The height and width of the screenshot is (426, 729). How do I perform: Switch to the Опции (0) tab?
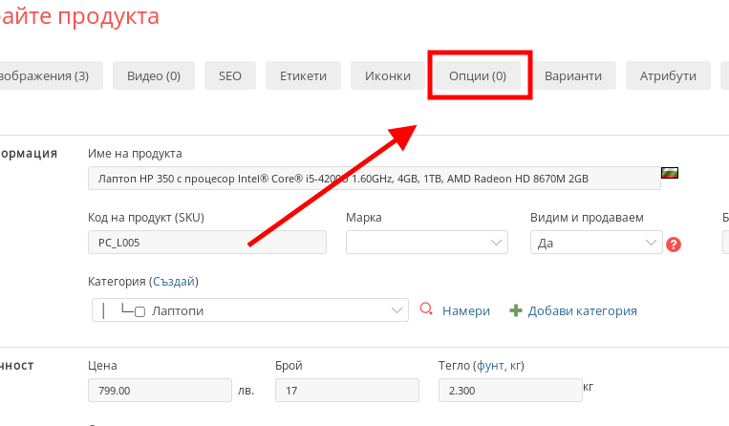coord(478,75)
